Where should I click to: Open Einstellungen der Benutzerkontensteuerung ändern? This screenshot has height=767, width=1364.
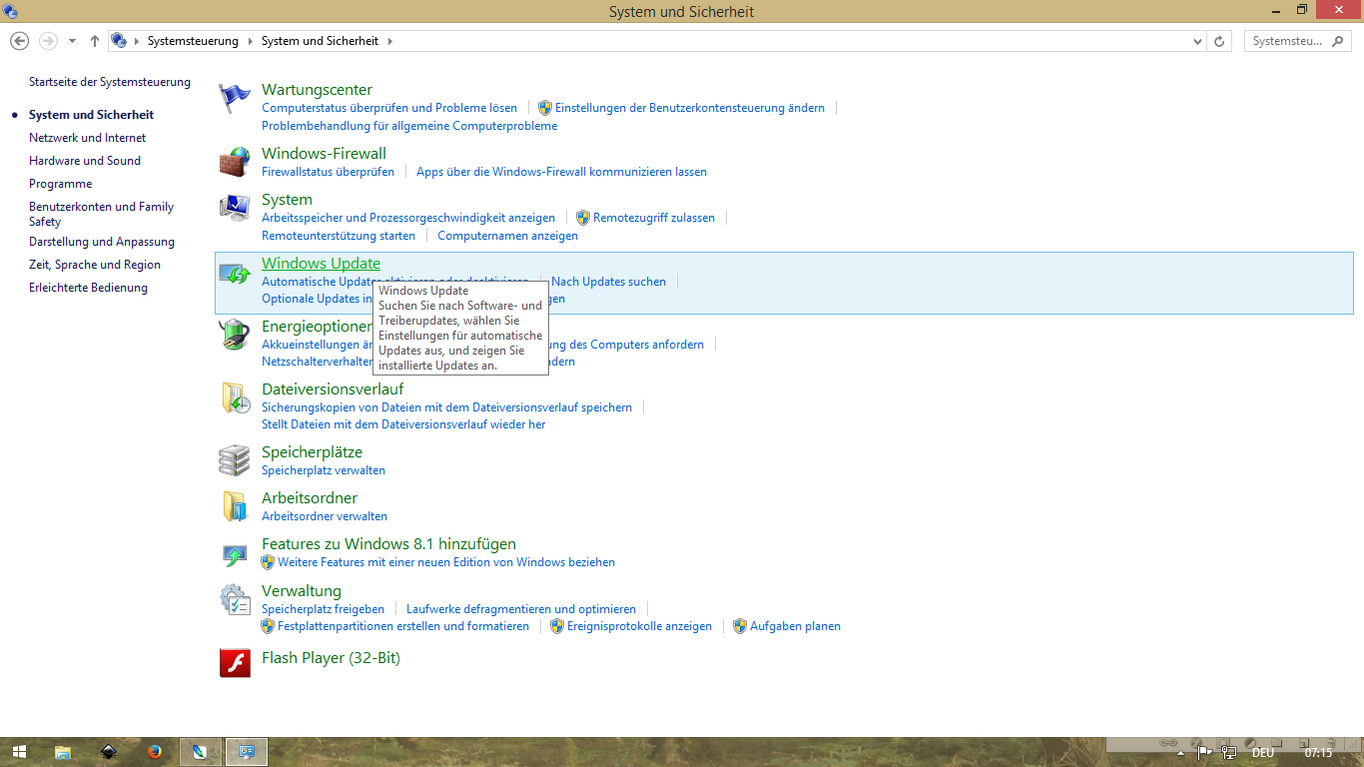click(690, 108)
